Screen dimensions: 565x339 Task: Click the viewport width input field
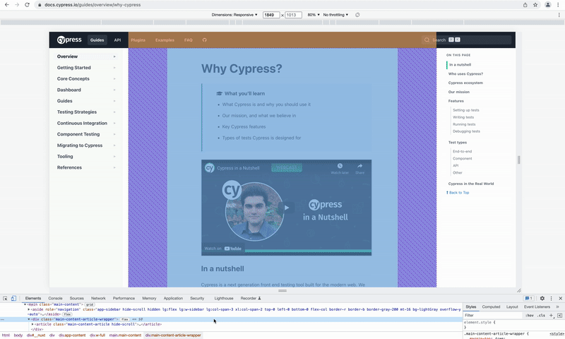[271, 15]
